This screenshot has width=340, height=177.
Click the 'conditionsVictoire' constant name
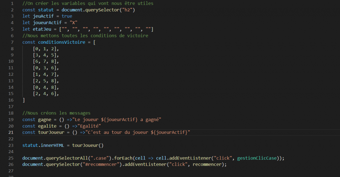pos(61,42)
